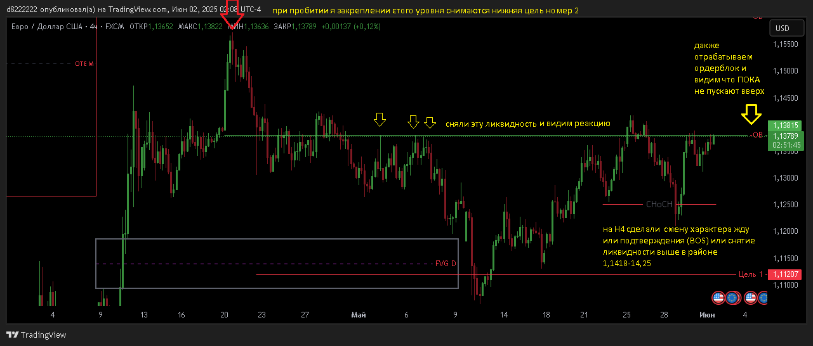Screen dimensions: 813x346
Task: Click the leftmost of three yellow arrows
Action: point(380,119)
